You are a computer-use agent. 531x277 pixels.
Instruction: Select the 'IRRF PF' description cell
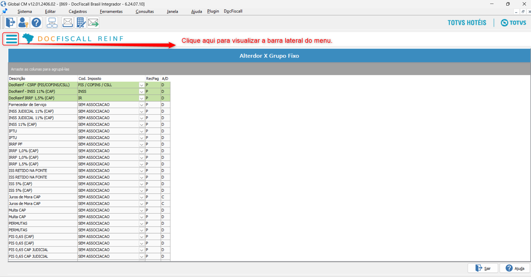coord(43,144)
